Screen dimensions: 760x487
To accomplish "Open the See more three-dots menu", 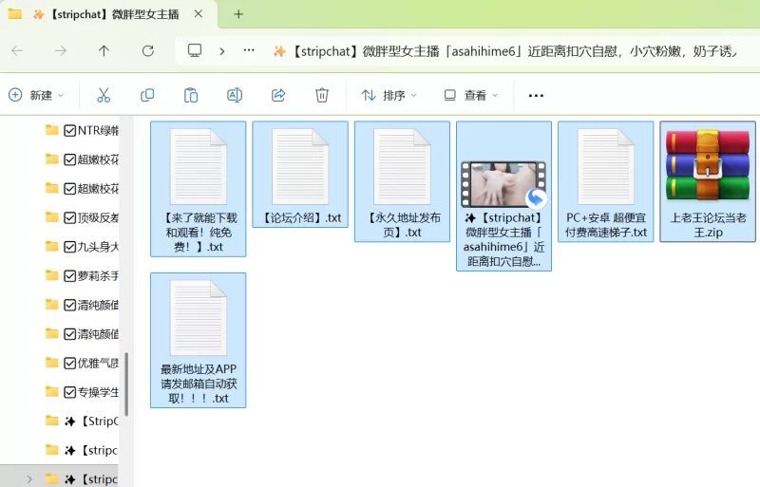I will click(536, 95).
